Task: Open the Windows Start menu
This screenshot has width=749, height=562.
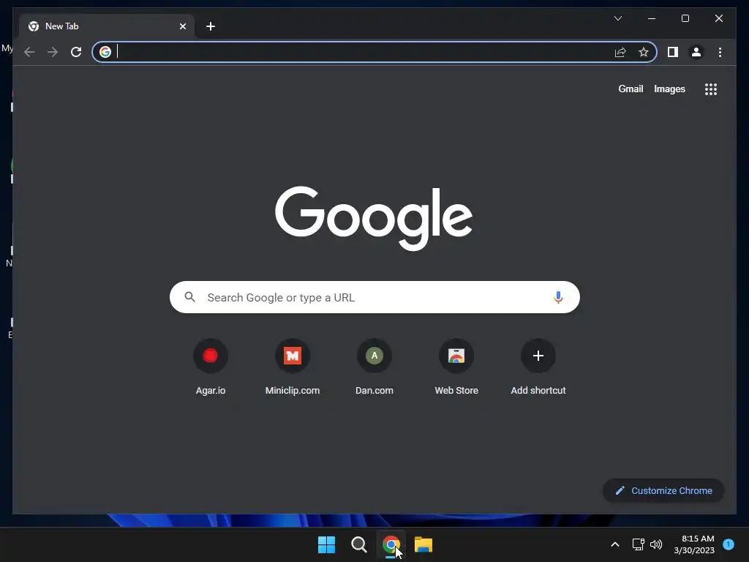Action: (x=327, y=544)
